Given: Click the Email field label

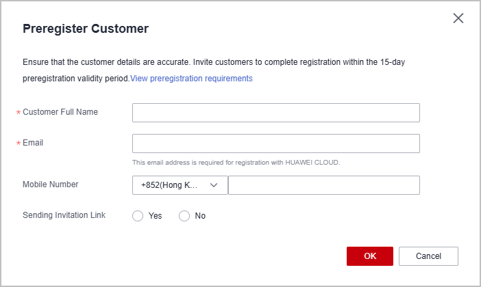Looking at the screenshot, I should [33, 143].
